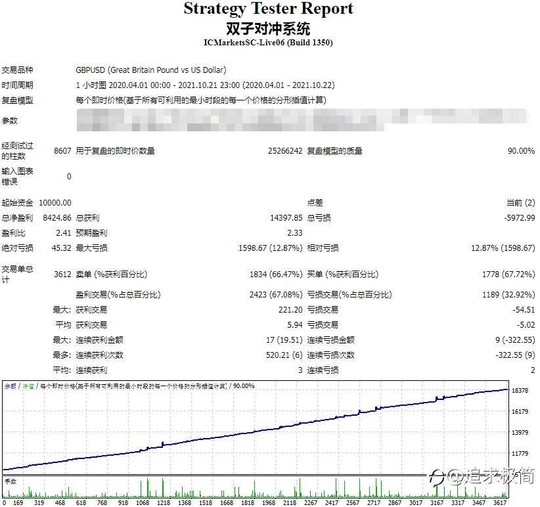Click the 复盘模型 label
The image size is (540, 507).
click(x=17, y=100)
